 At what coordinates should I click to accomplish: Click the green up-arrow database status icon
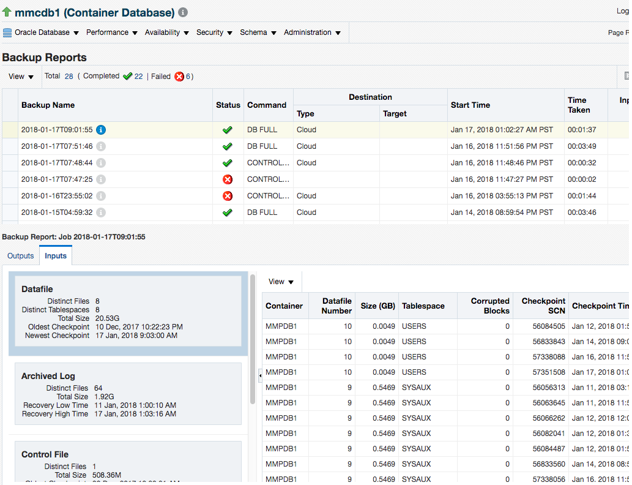click(x=7, y=12)
